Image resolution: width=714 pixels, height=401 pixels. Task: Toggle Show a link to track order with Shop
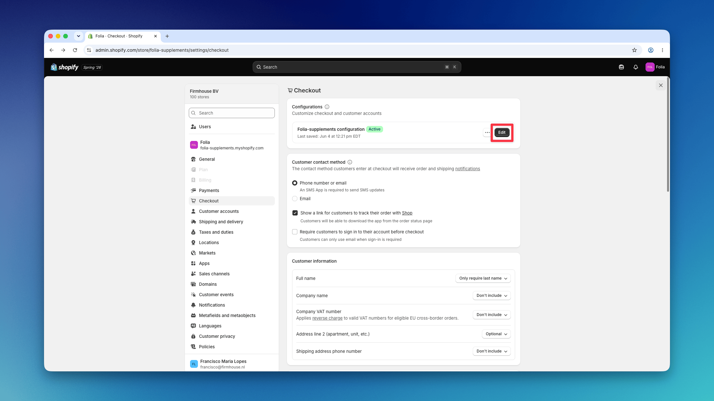pyautogui.click(x=295, y=213)
